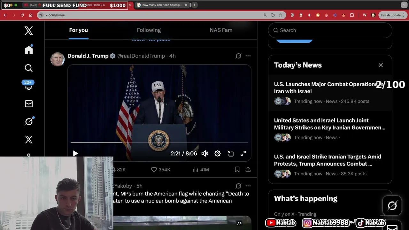409x230 pixels.
Task: Open Messages envelope in the sidebar
Action: 29,104
